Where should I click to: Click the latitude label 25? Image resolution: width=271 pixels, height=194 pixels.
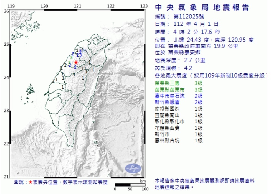point(6,45)
